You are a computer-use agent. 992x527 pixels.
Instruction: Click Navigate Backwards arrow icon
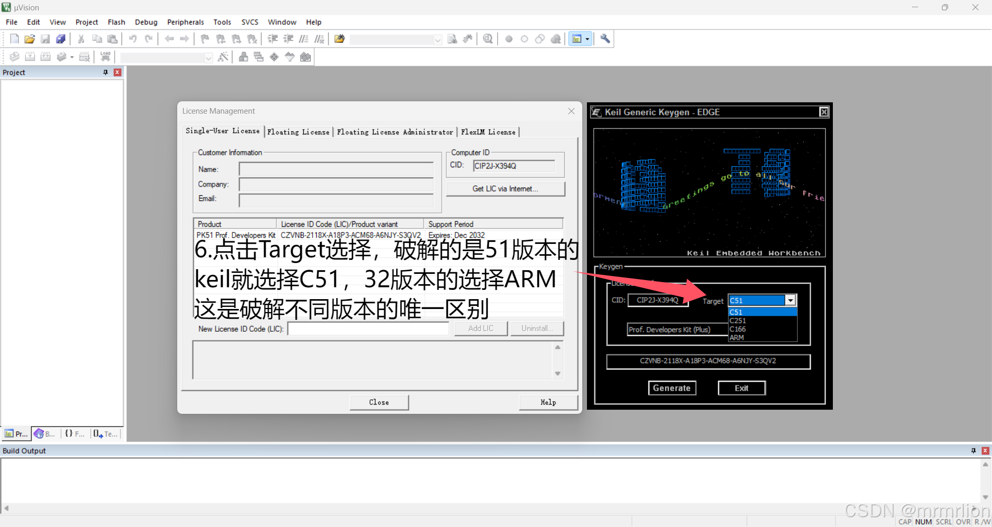pyautogui.click(x=169, y=39)
